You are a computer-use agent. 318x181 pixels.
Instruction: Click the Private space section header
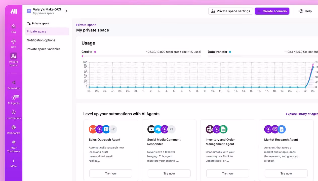(x=38, y=23)
